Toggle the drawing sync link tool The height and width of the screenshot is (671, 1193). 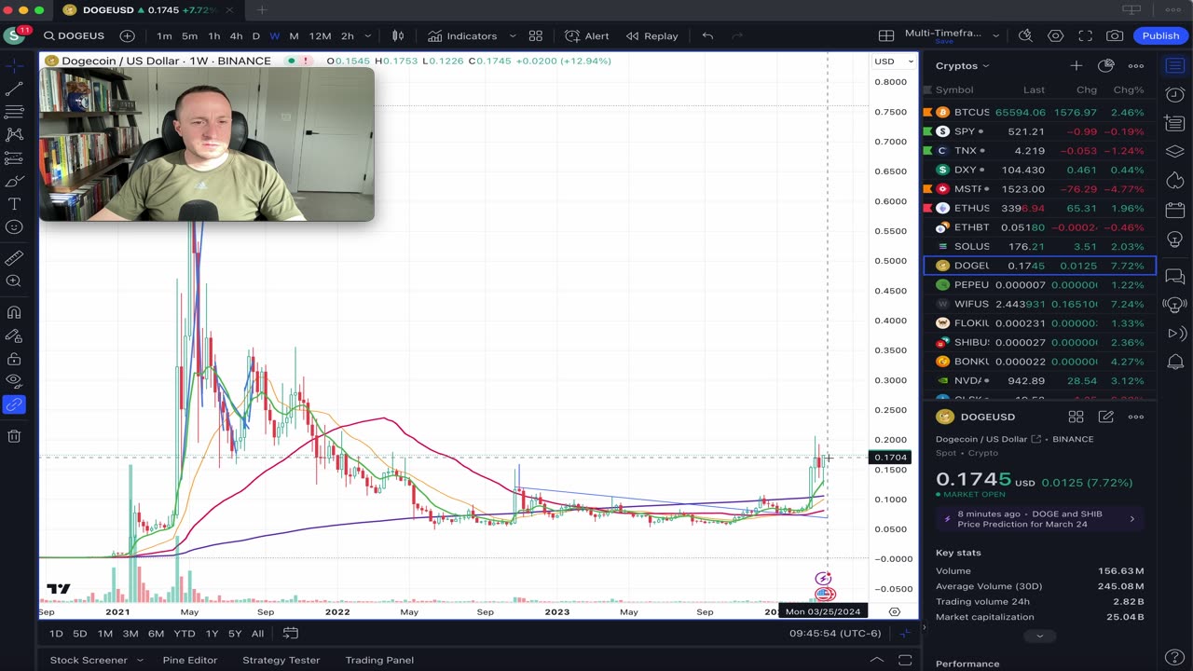(14, 405)
